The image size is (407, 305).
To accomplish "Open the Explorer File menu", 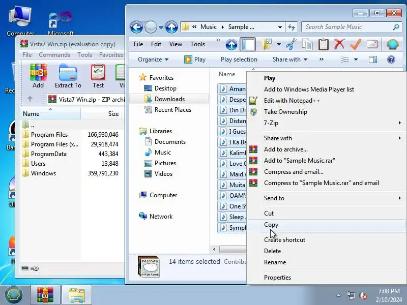I will 138,44.
